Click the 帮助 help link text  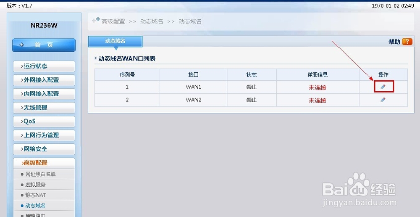point(394,42)
